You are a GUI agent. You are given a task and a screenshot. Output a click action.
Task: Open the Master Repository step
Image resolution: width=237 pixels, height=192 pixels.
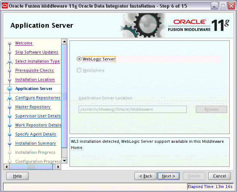point(33,107)
